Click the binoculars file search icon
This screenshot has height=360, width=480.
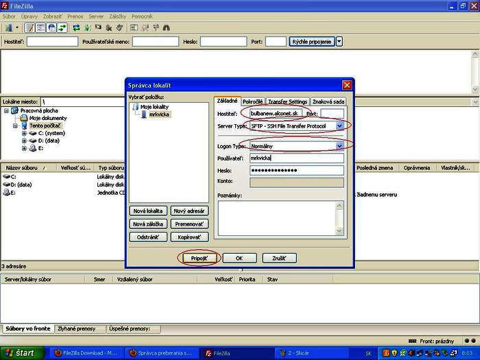point(166,28)
